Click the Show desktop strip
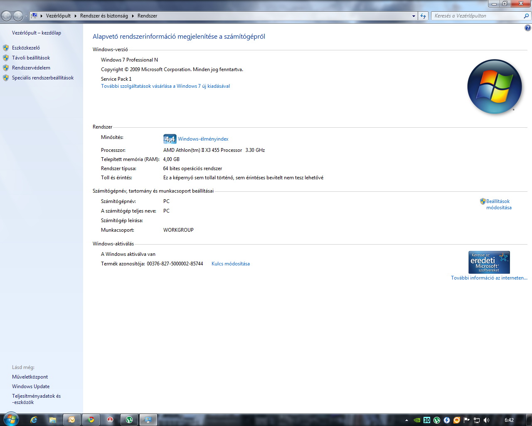Viewport: 532px width, 426px height. click(x=529, y=420)
